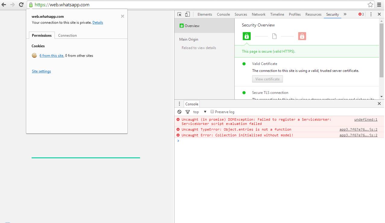Screen dimensions: 385x223
Task: Open the '6 from this site' cookies link
Action: point(52,56)
